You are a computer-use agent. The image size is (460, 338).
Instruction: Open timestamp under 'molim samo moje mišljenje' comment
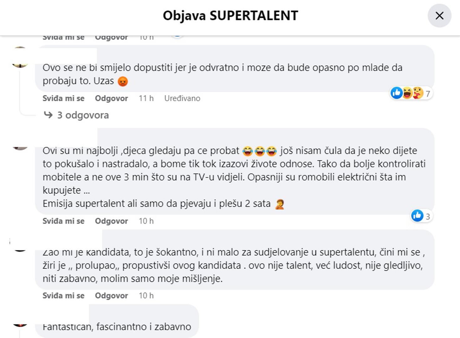tap(146, 295)
